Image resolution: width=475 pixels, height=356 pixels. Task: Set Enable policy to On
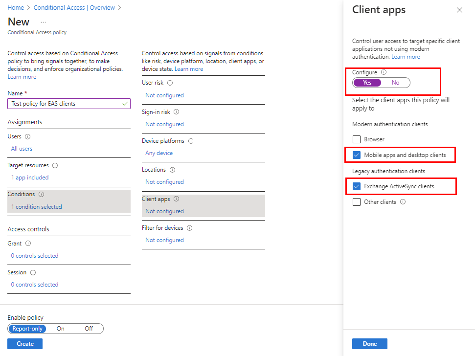(x=60, y=329)
